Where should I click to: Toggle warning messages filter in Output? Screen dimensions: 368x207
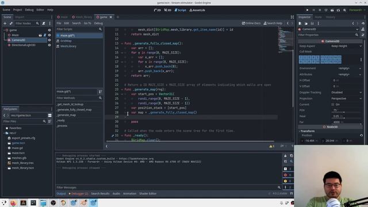287,181
